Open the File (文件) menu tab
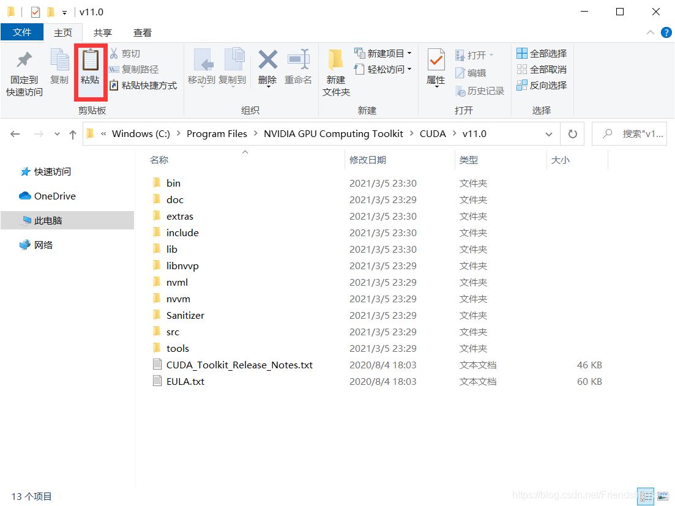Image resolution: width=675 pixels, height=506 pixels. [x=22, y=32]
